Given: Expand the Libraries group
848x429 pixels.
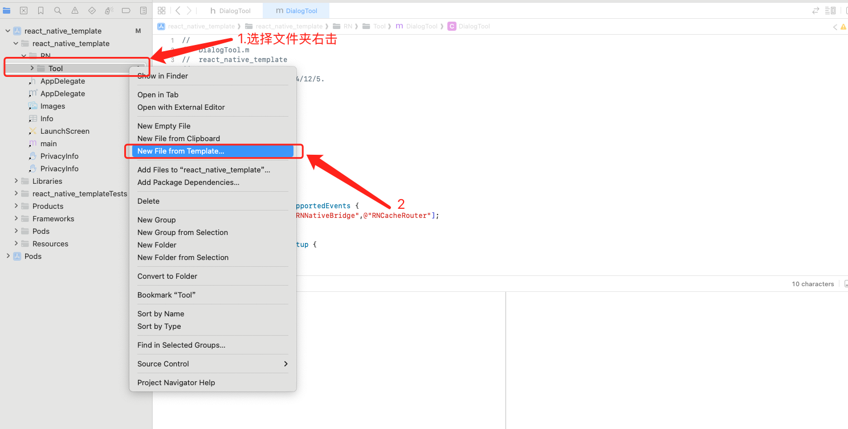Looking at the screenshot, I should (17, 181).
